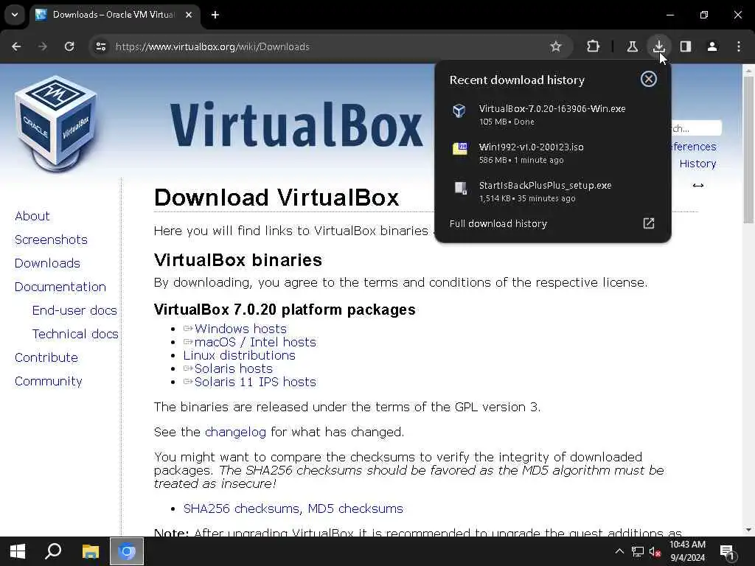The height and width of the screenshot is (566, 755).
Task: Show hidden system tray icons
Action: [x=619, y=551]
